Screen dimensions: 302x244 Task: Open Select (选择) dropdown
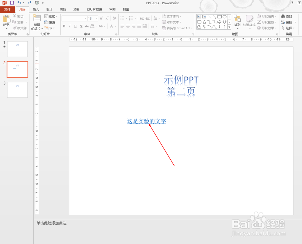pos(288,28)
